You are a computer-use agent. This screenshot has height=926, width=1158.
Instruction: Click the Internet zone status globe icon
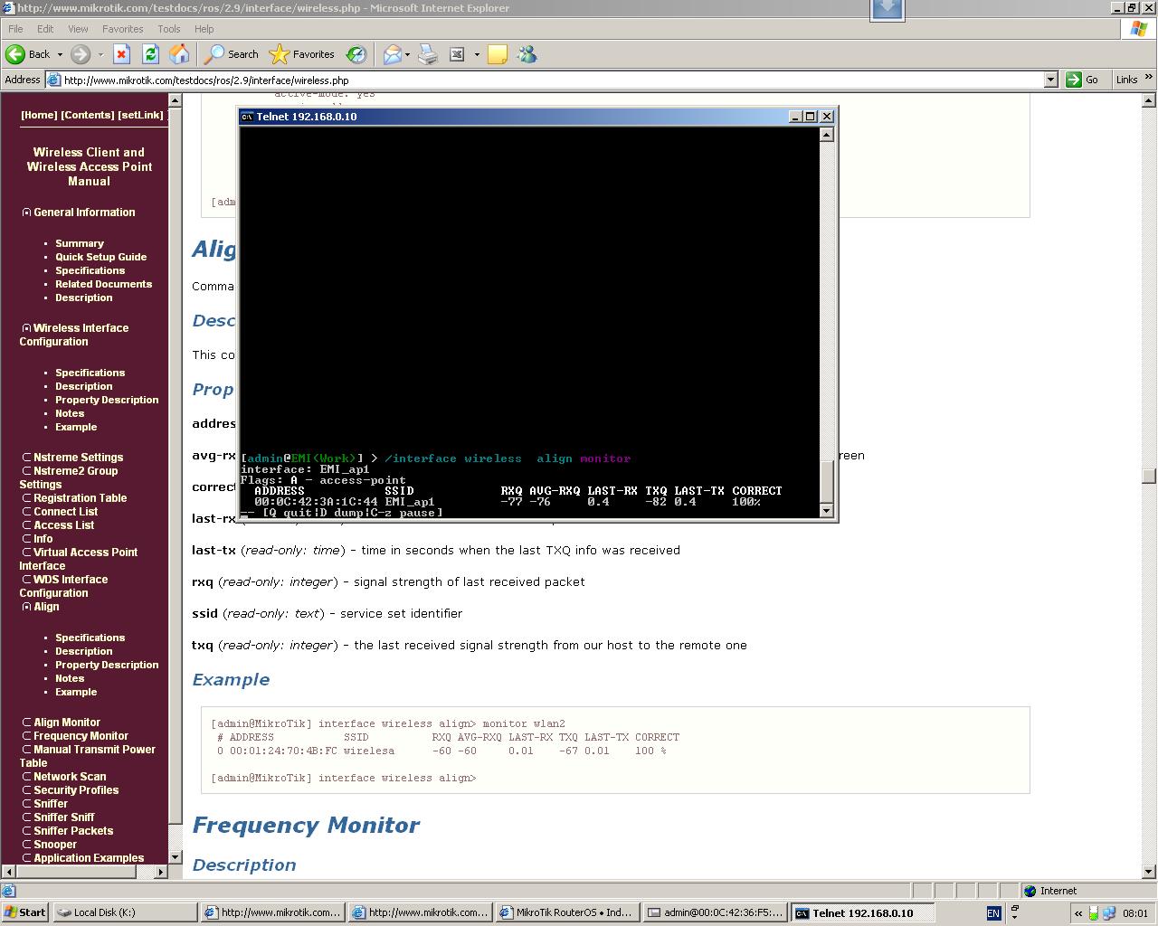click(1030, 891)
